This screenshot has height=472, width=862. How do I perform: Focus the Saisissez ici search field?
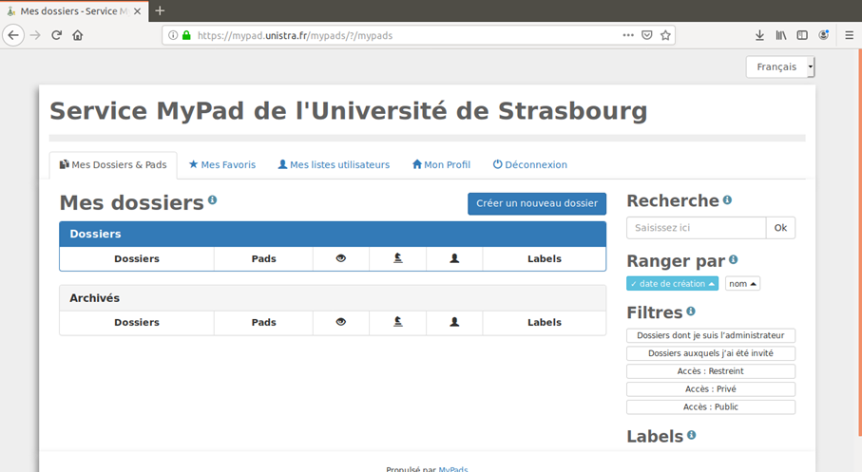coord(696,228)
